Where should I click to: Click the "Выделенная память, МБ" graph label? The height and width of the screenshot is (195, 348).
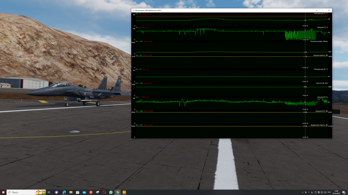[319, 125]
